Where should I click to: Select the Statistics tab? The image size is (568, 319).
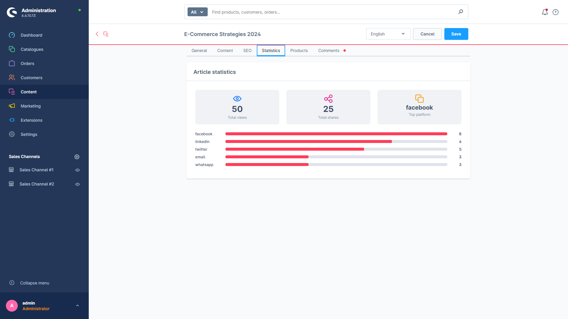pyautogui.click(x=271, y=51)
